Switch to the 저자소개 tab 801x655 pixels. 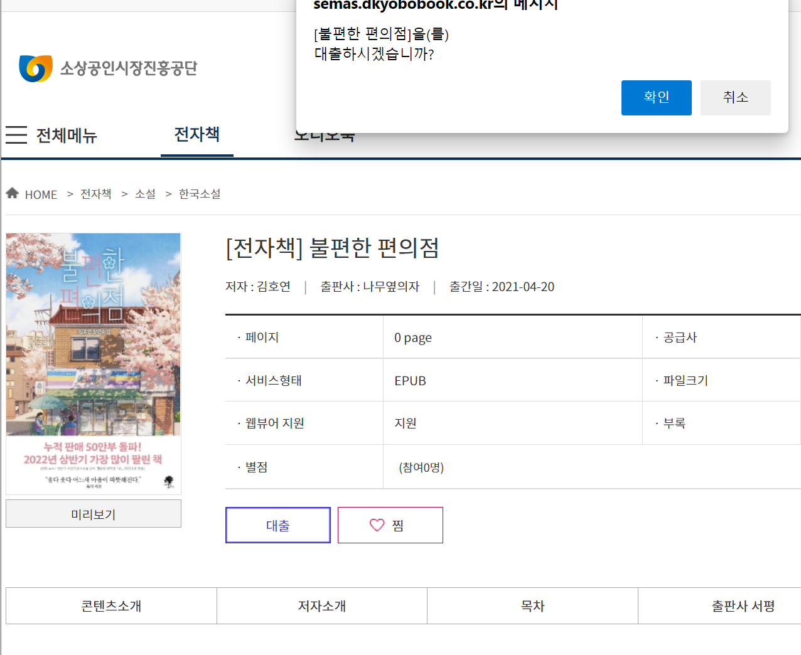322,606
